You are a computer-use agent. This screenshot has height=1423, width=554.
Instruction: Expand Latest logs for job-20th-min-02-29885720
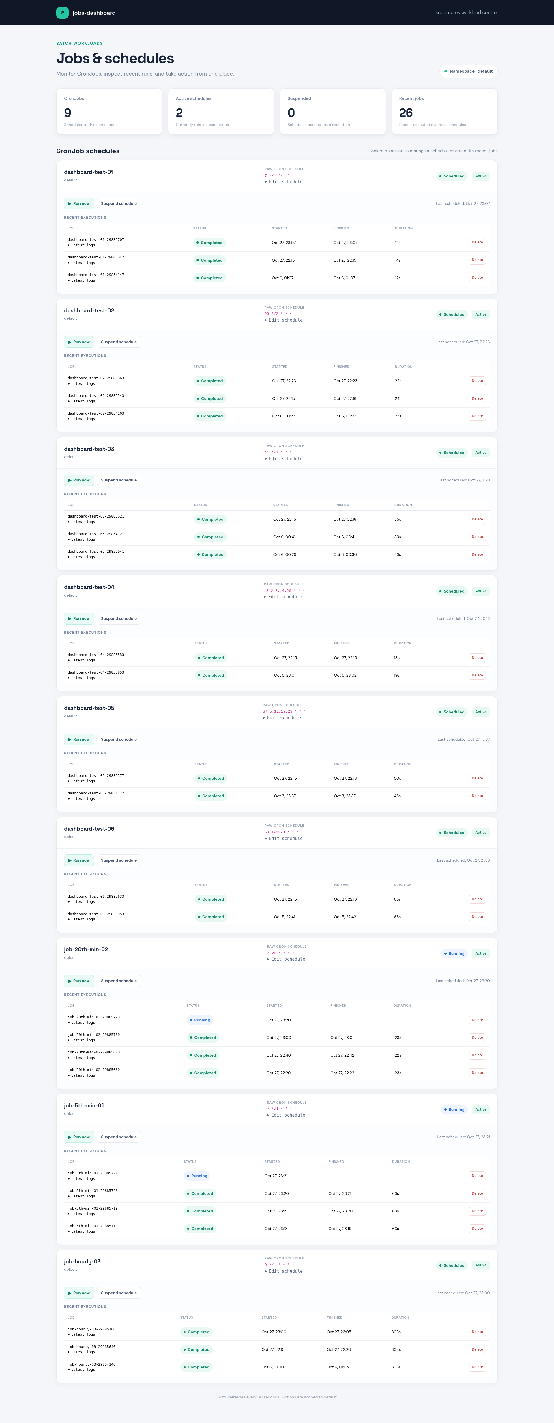pyautogui.click(x=81, y=1023)
